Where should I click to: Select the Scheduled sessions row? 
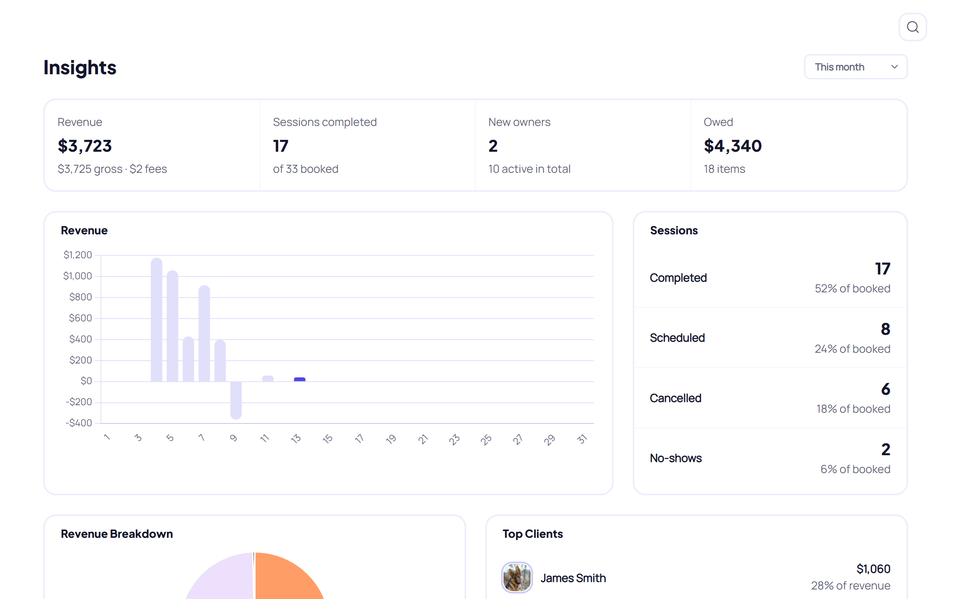tap(770, 338)
